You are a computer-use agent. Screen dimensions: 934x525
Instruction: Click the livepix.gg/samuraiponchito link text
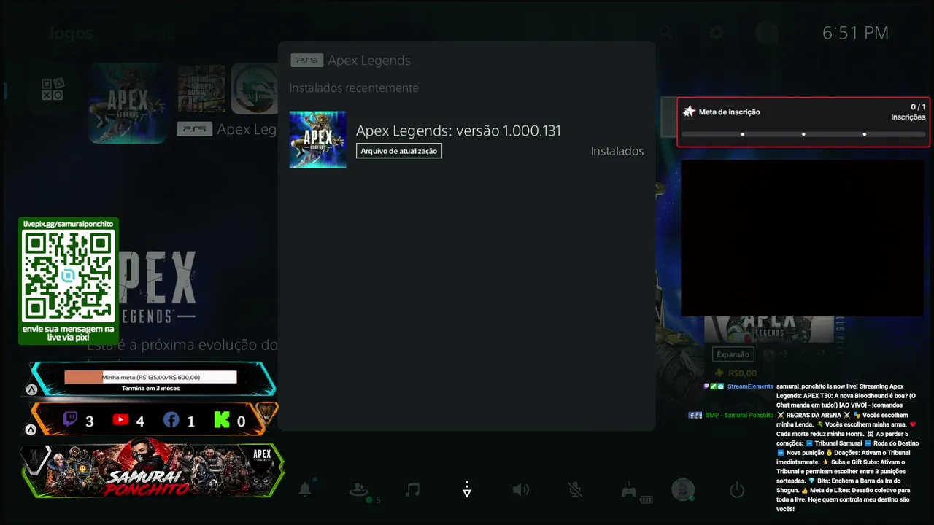coord(68,224)
